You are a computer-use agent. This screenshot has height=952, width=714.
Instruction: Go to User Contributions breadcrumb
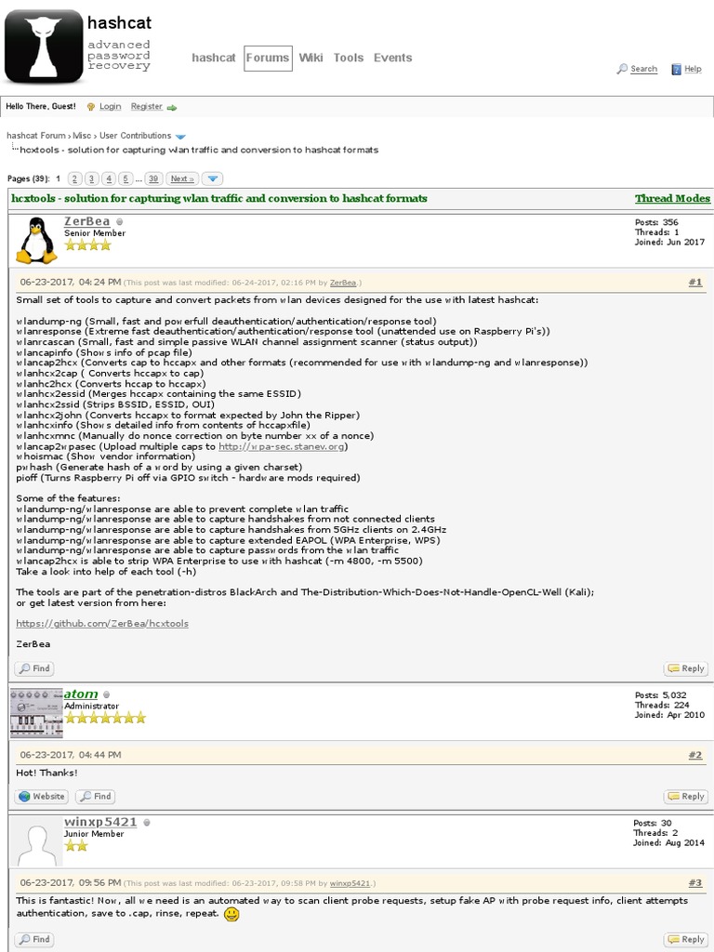136,136
